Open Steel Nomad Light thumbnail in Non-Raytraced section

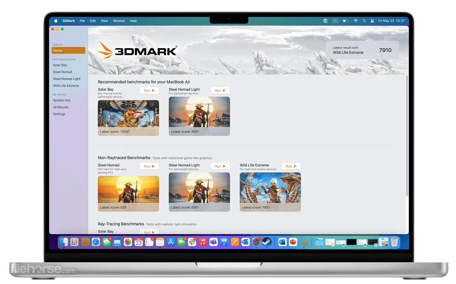(199, 192)
